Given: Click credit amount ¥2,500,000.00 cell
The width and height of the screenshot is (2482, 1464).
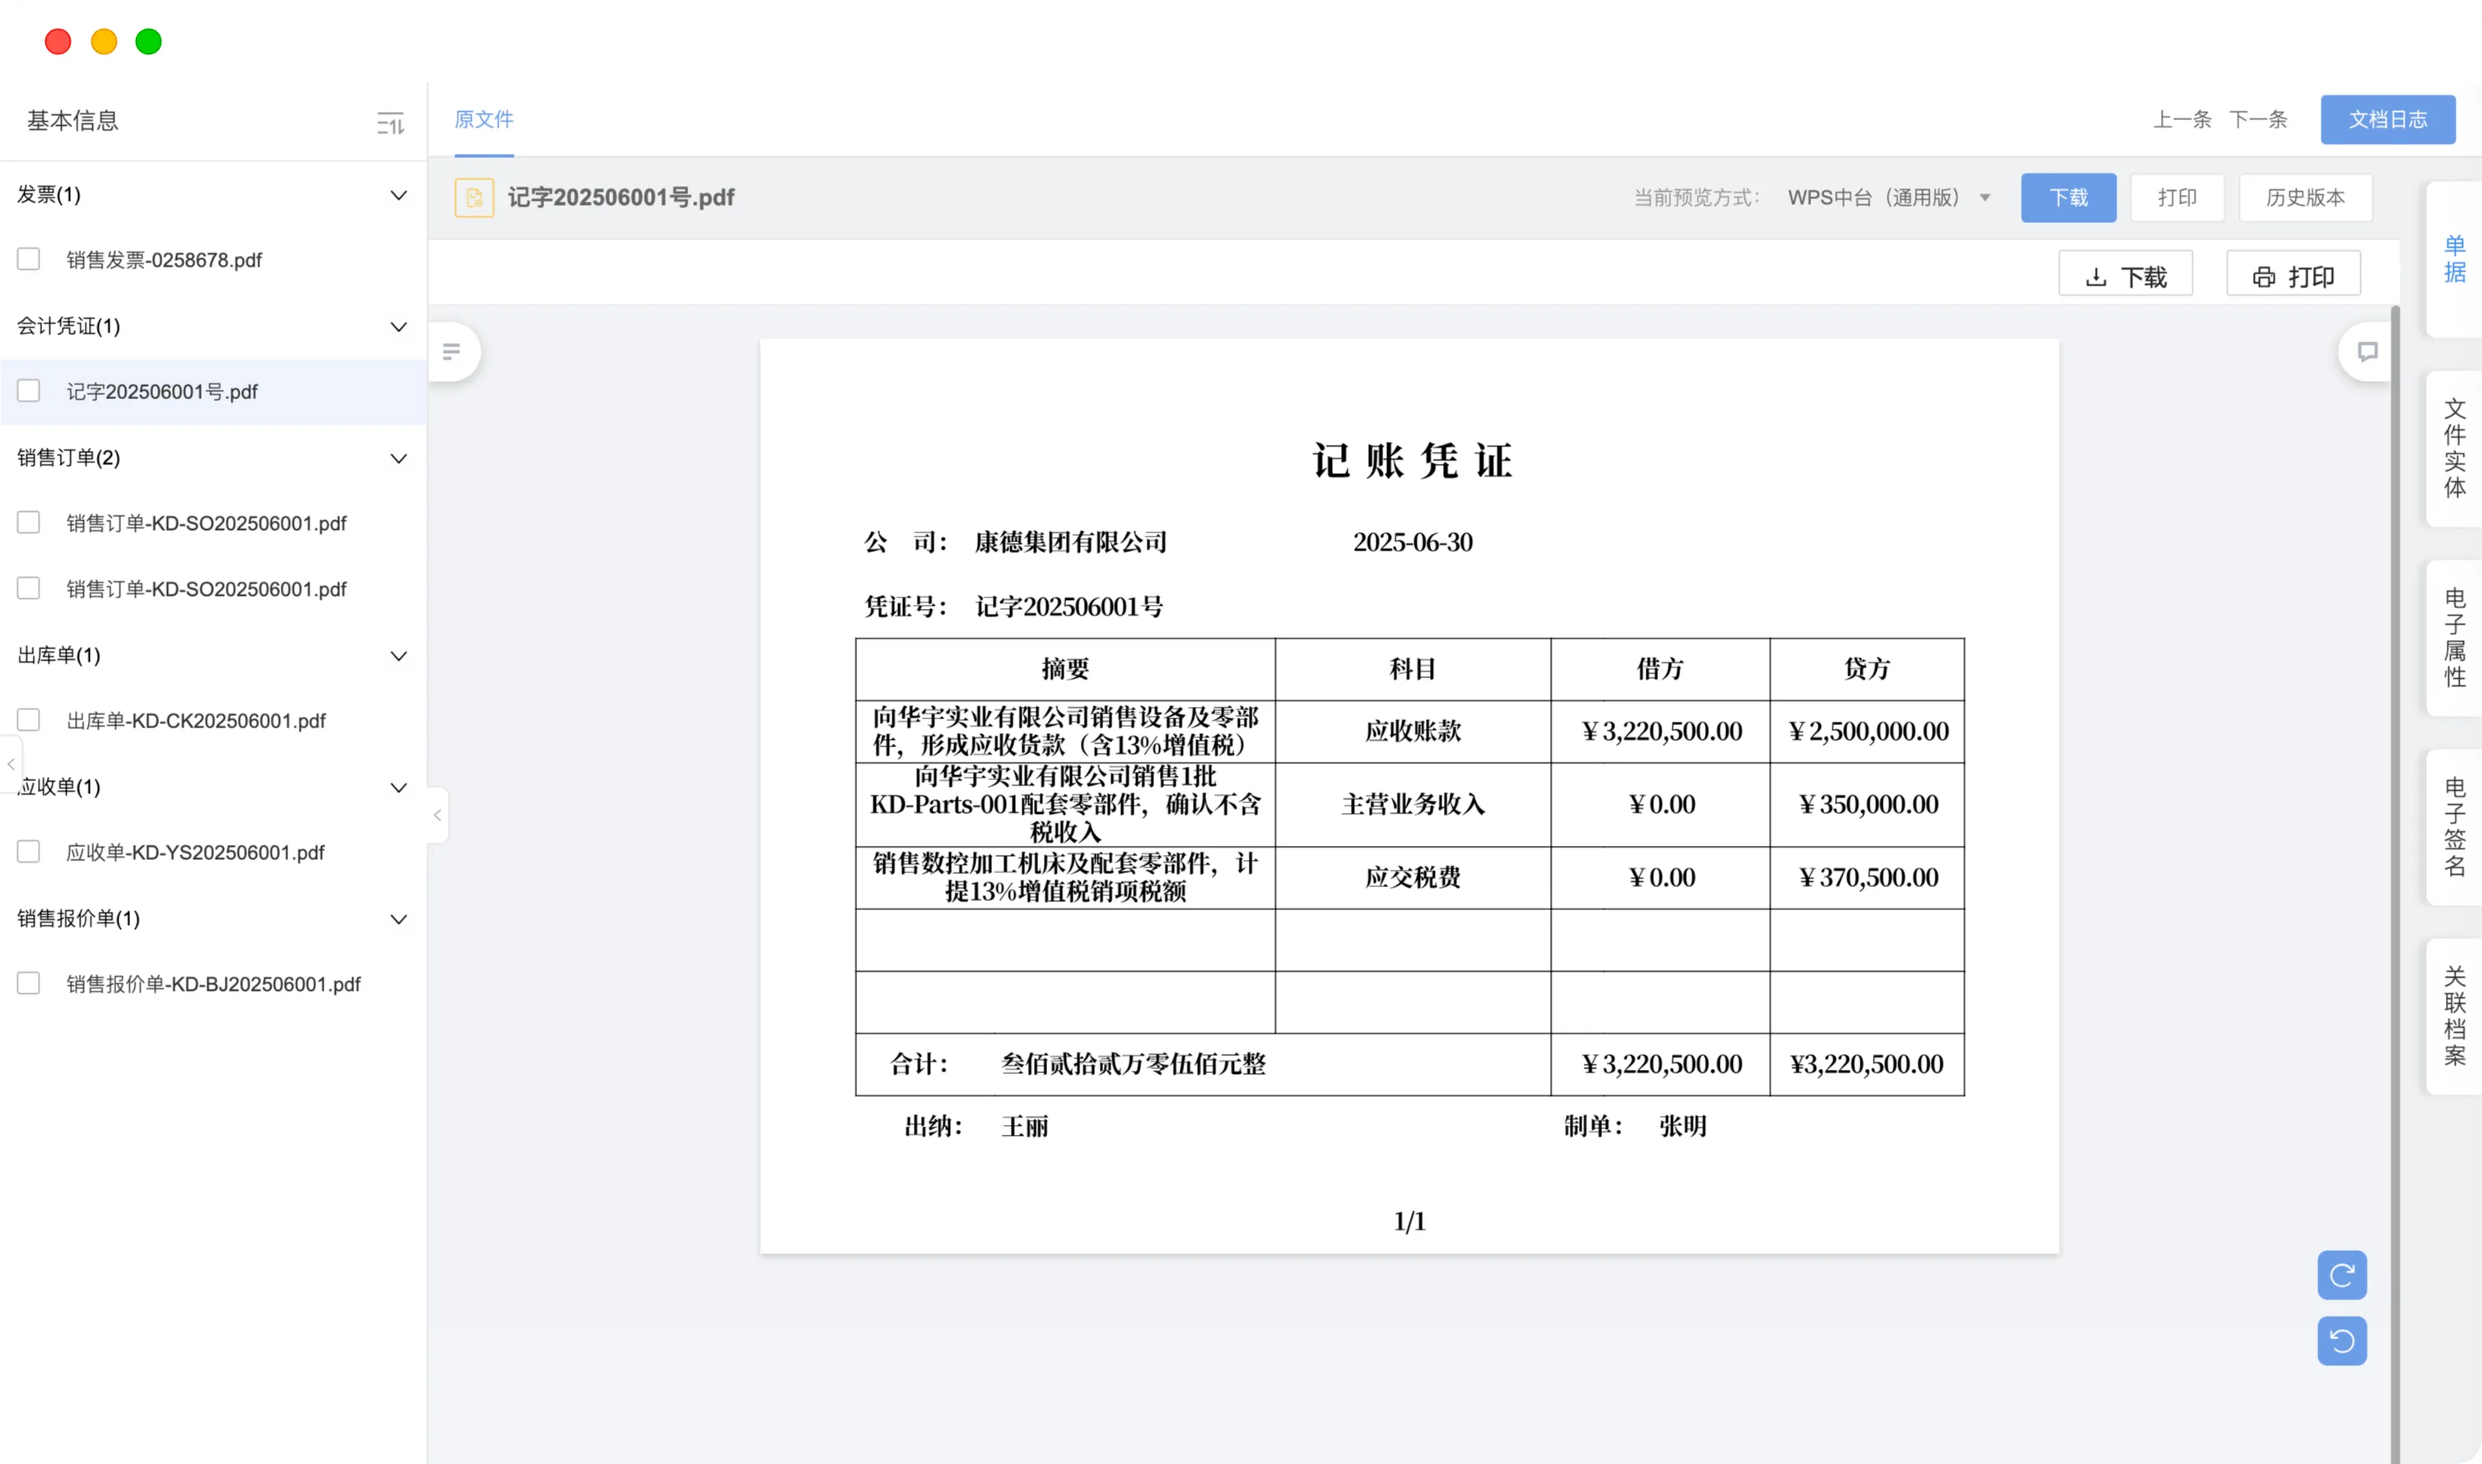Looking at the screenshot, I should pyautogui.click(x=1867, y=731).
